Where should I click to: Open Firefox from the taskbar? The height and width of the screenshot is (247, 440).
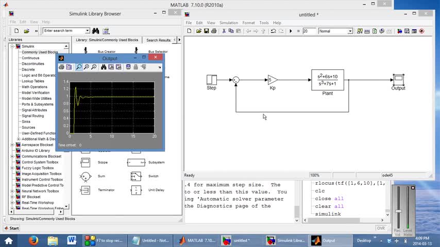(33, 240)
